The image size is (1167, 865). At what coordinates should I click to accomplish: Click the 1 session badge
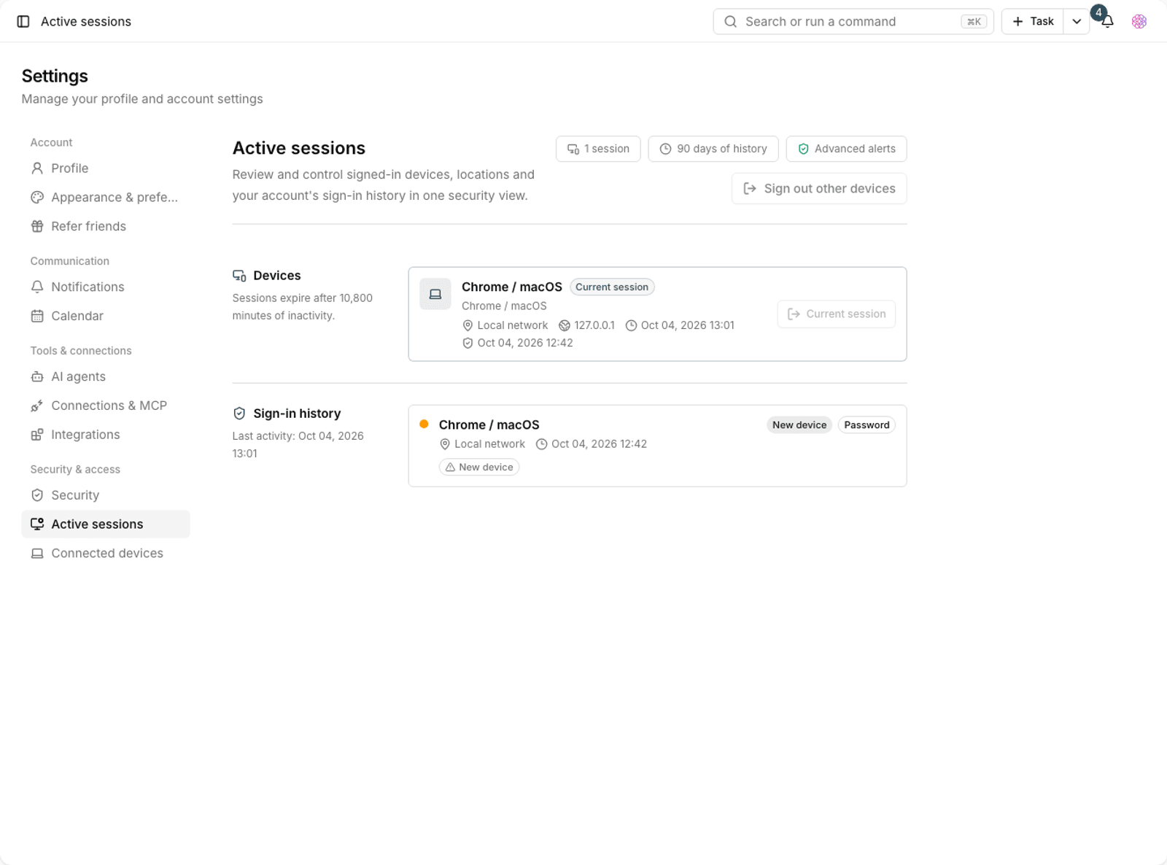point(598,149)
